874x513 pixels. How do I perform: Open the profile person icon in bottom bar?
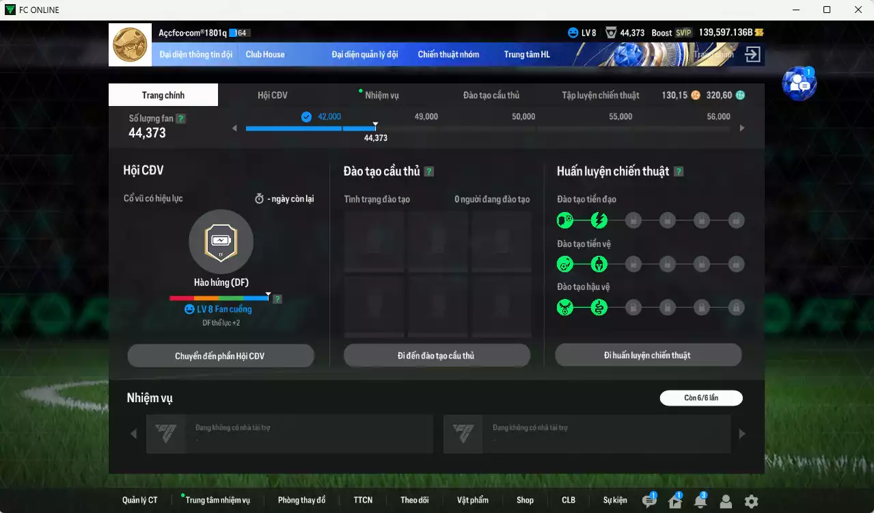click(726, 500)
